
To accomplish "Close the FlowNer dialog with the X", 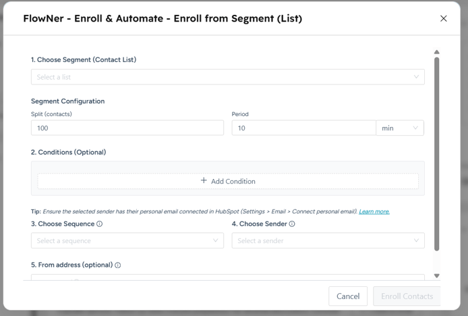I will click(x=444, y=18).
